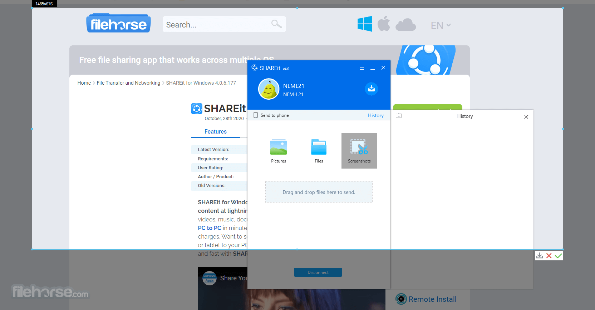The width and height of the screenshot is (595, 310).
Task: Open the EN language dropdown
Action: [441, 25]
